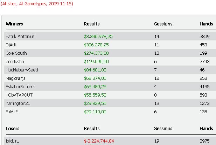Select Cole South in the winners table
Viewport: 216px width, 145px height.
click(x=16, y=53)
